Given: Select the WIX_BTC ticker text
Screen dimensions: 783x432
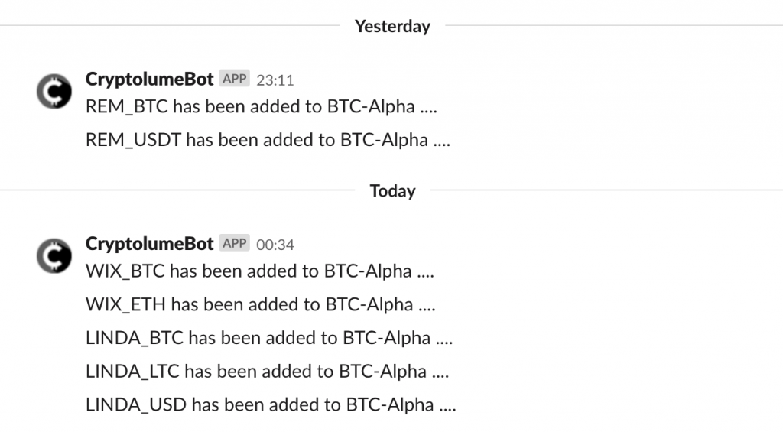Looking at the screenshot, I should (125, 271).
